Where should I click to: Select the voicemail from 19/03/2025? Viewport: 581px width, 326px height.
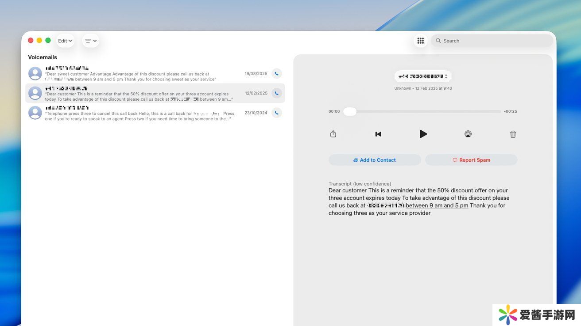tap(142, 74)
